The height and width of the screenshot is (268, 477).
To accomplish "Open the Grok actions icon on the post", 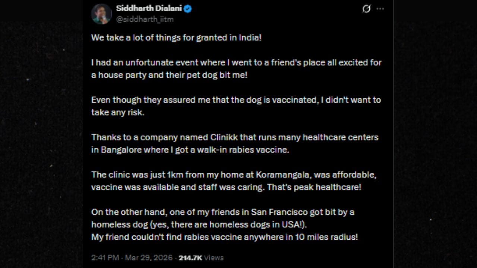I will click(366, 9).
